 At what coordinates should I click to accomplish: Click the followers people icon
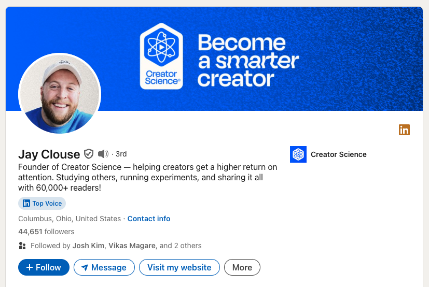pyautogui.click(x=22, y=246)
